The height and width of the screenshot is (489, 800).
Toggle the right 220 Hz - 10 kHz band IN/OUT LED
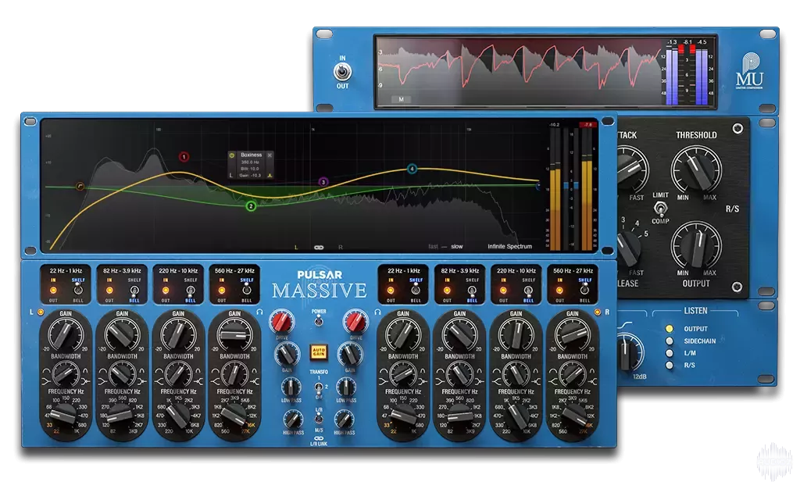pos(504,290)
